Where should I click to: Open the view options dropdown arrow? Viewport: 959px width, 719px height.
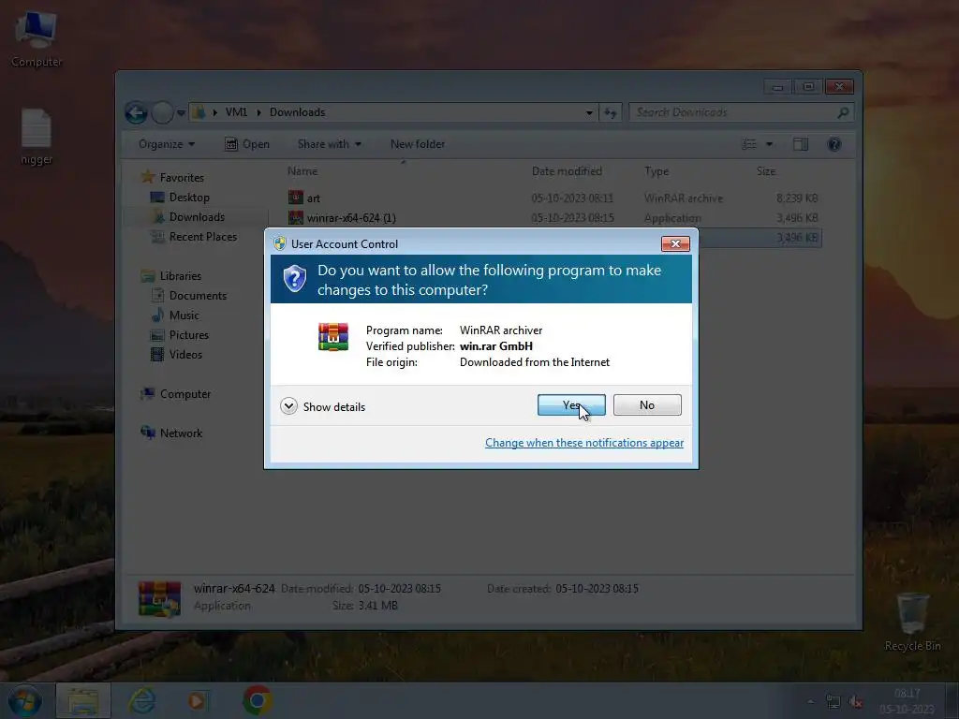point(770,144)
